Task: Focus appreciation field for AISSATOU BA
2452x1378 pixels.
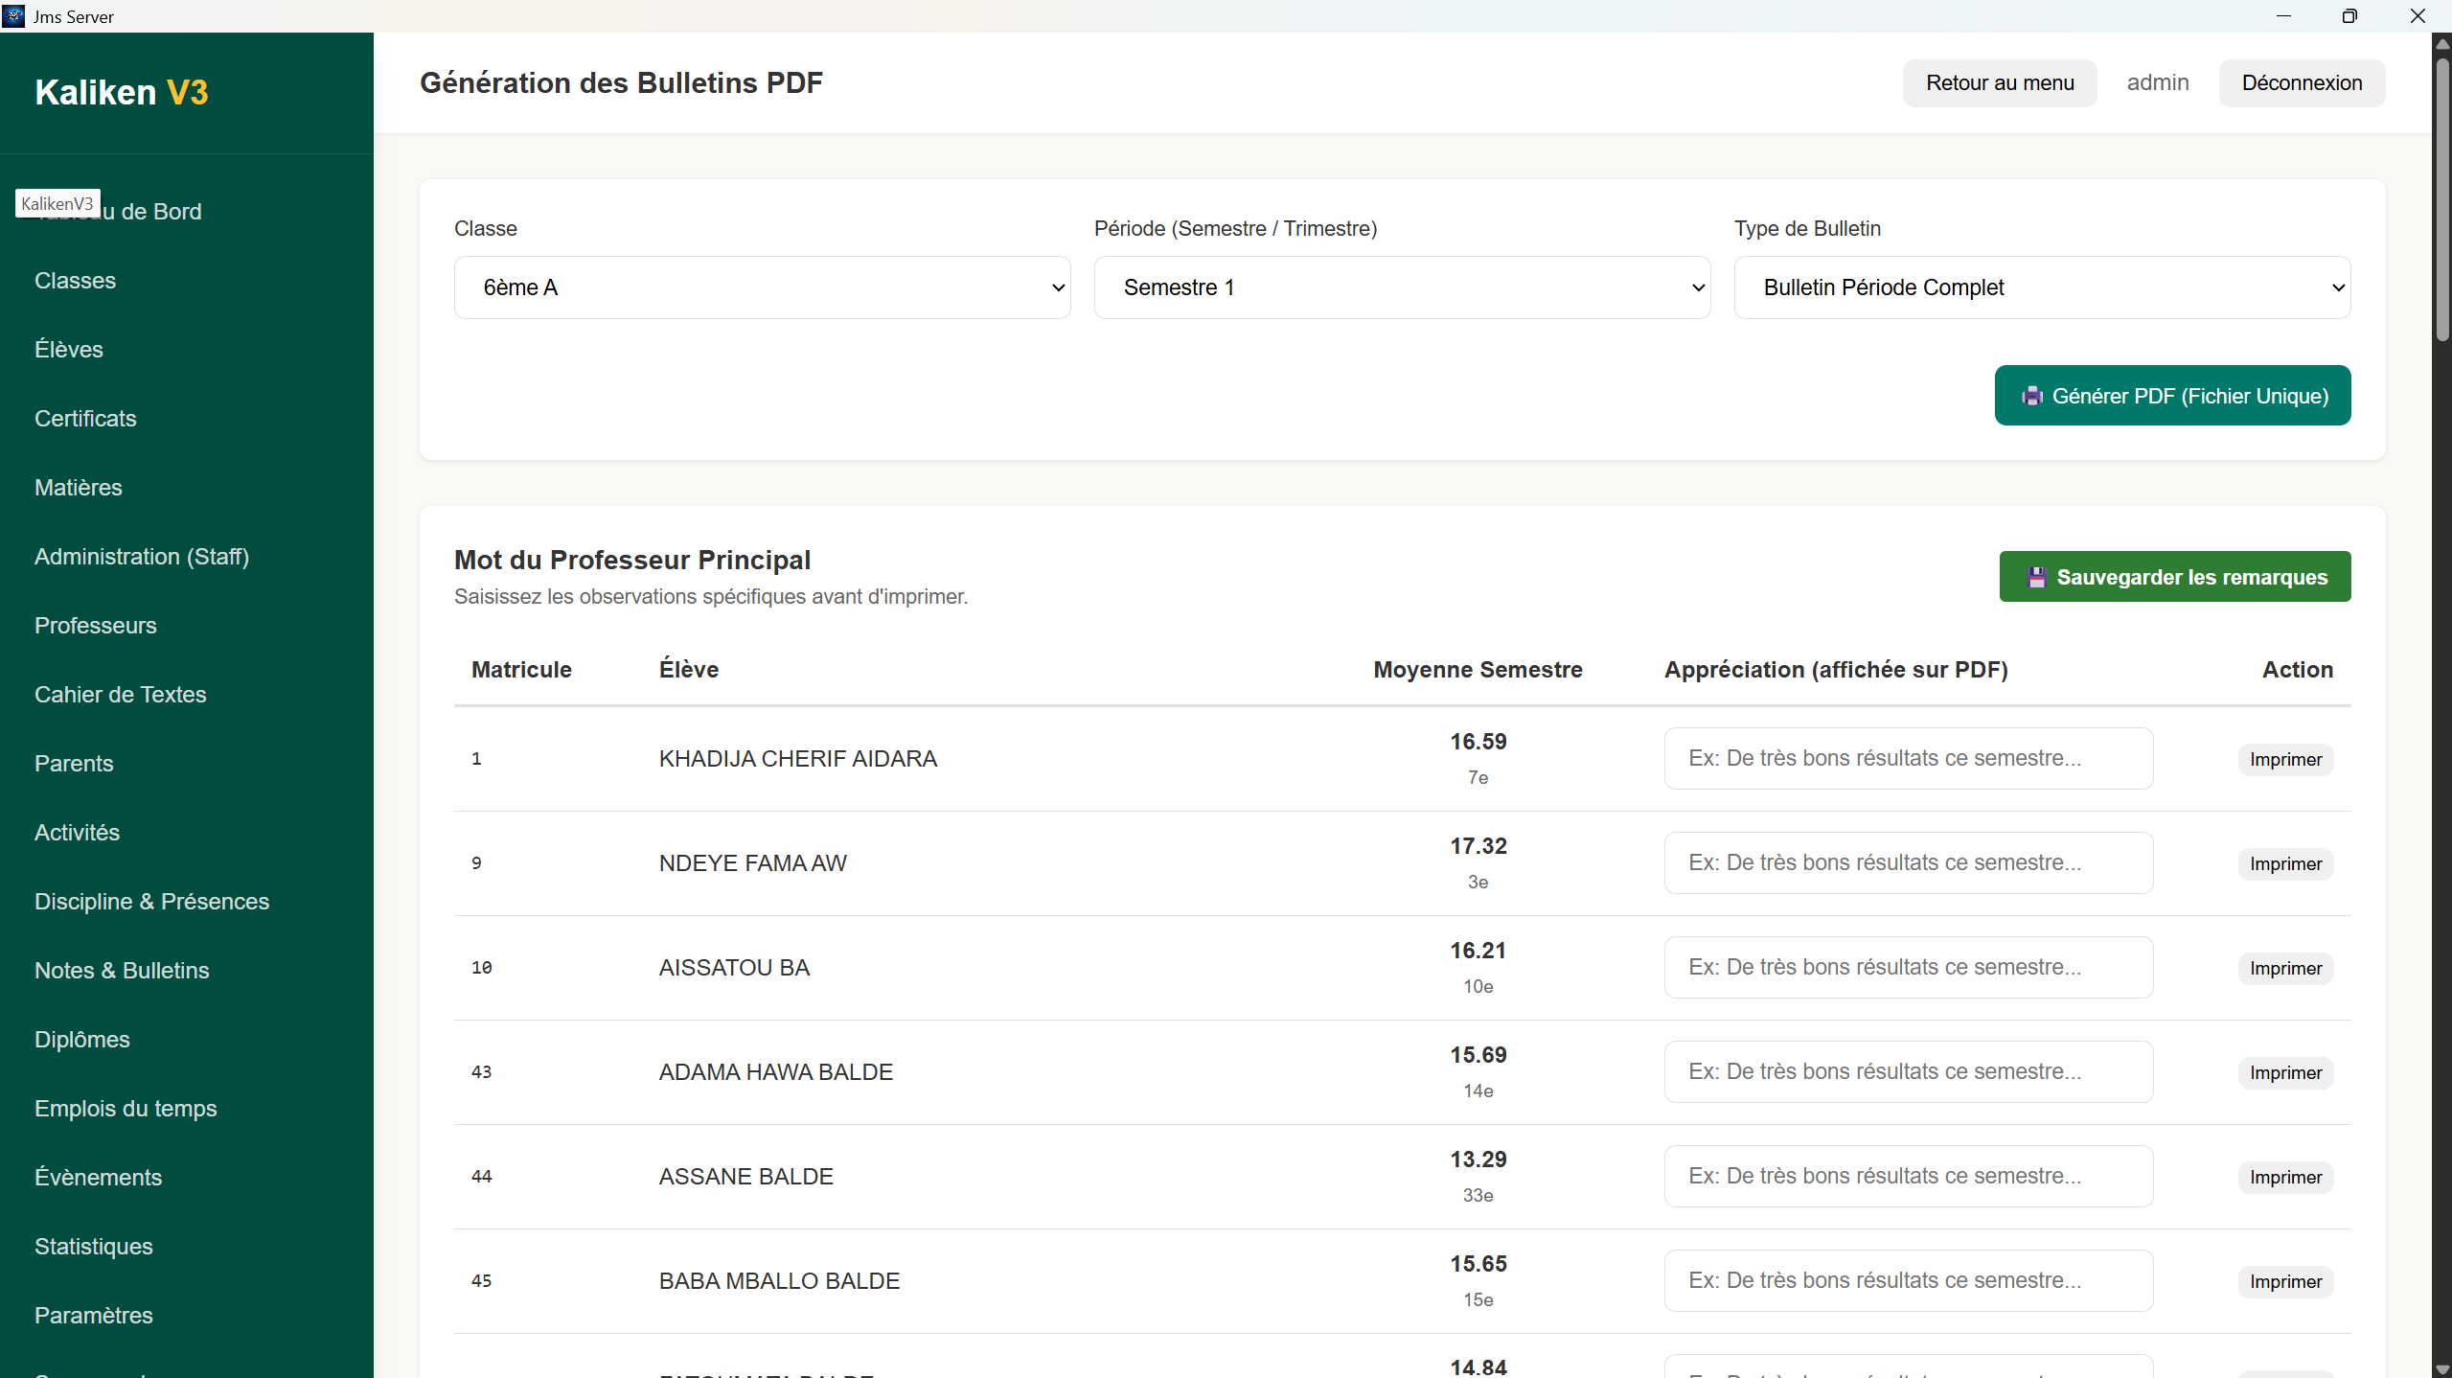Action: 1908,968
